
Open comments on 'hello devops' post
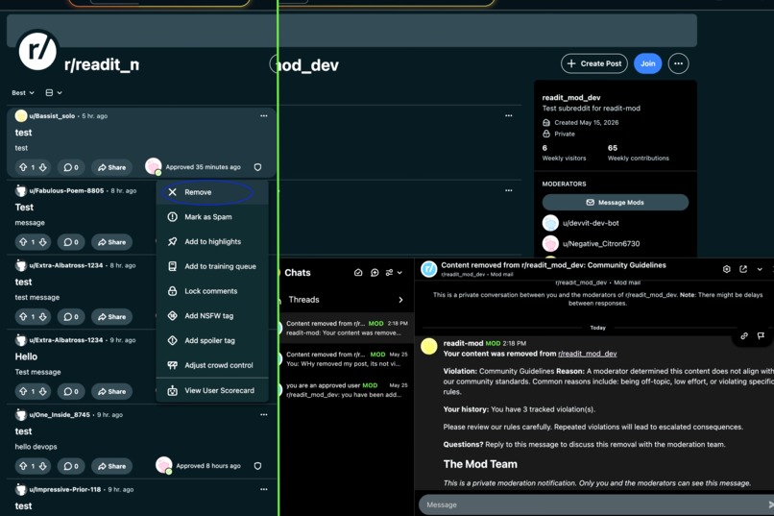pyautogui.click(x=71, y=466)
